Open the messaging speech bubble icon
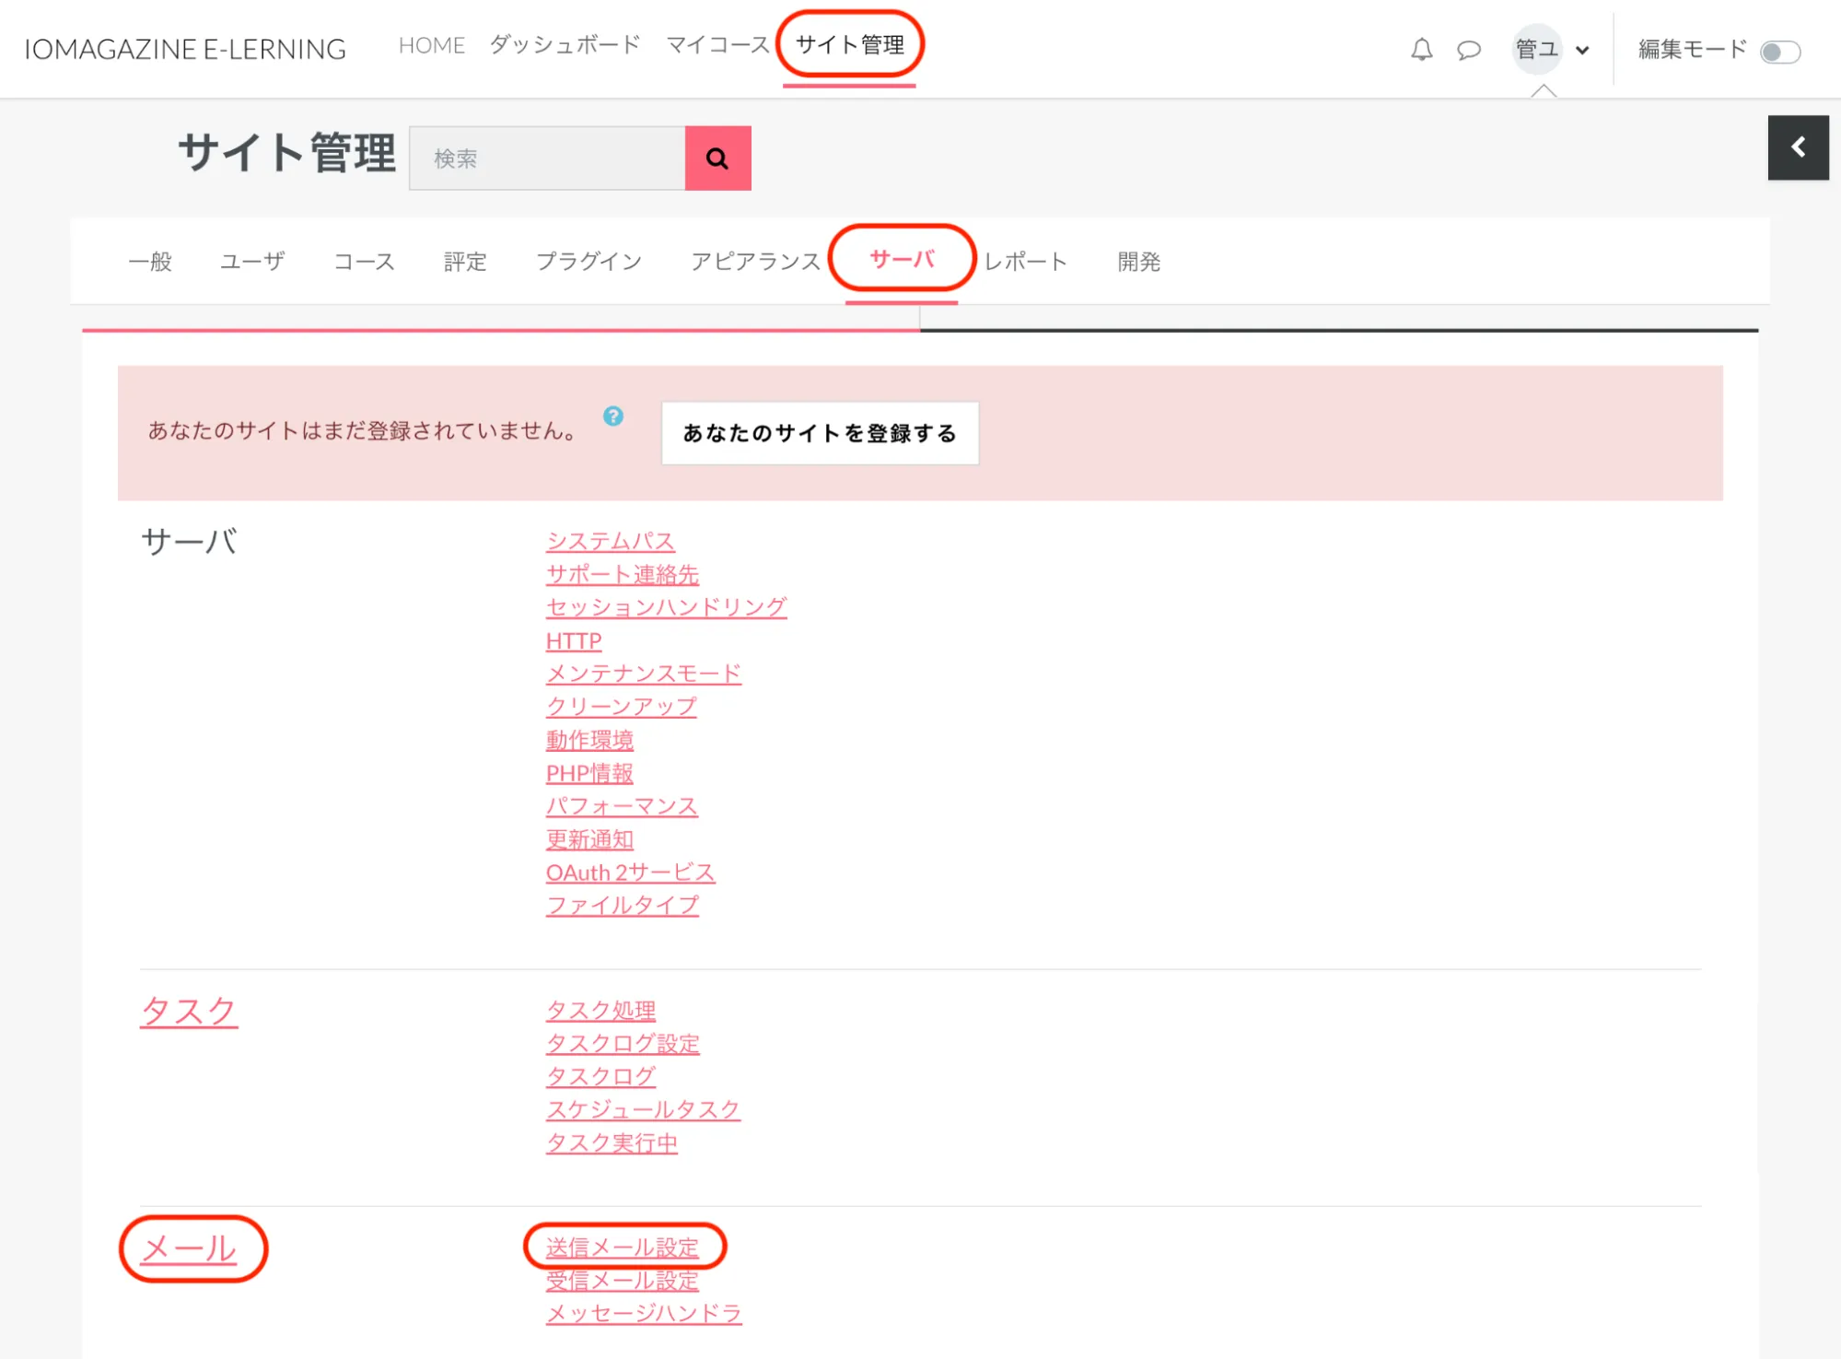Image resolution: width=1841 pixels, height=1359 pixels. click(1469, 50)
